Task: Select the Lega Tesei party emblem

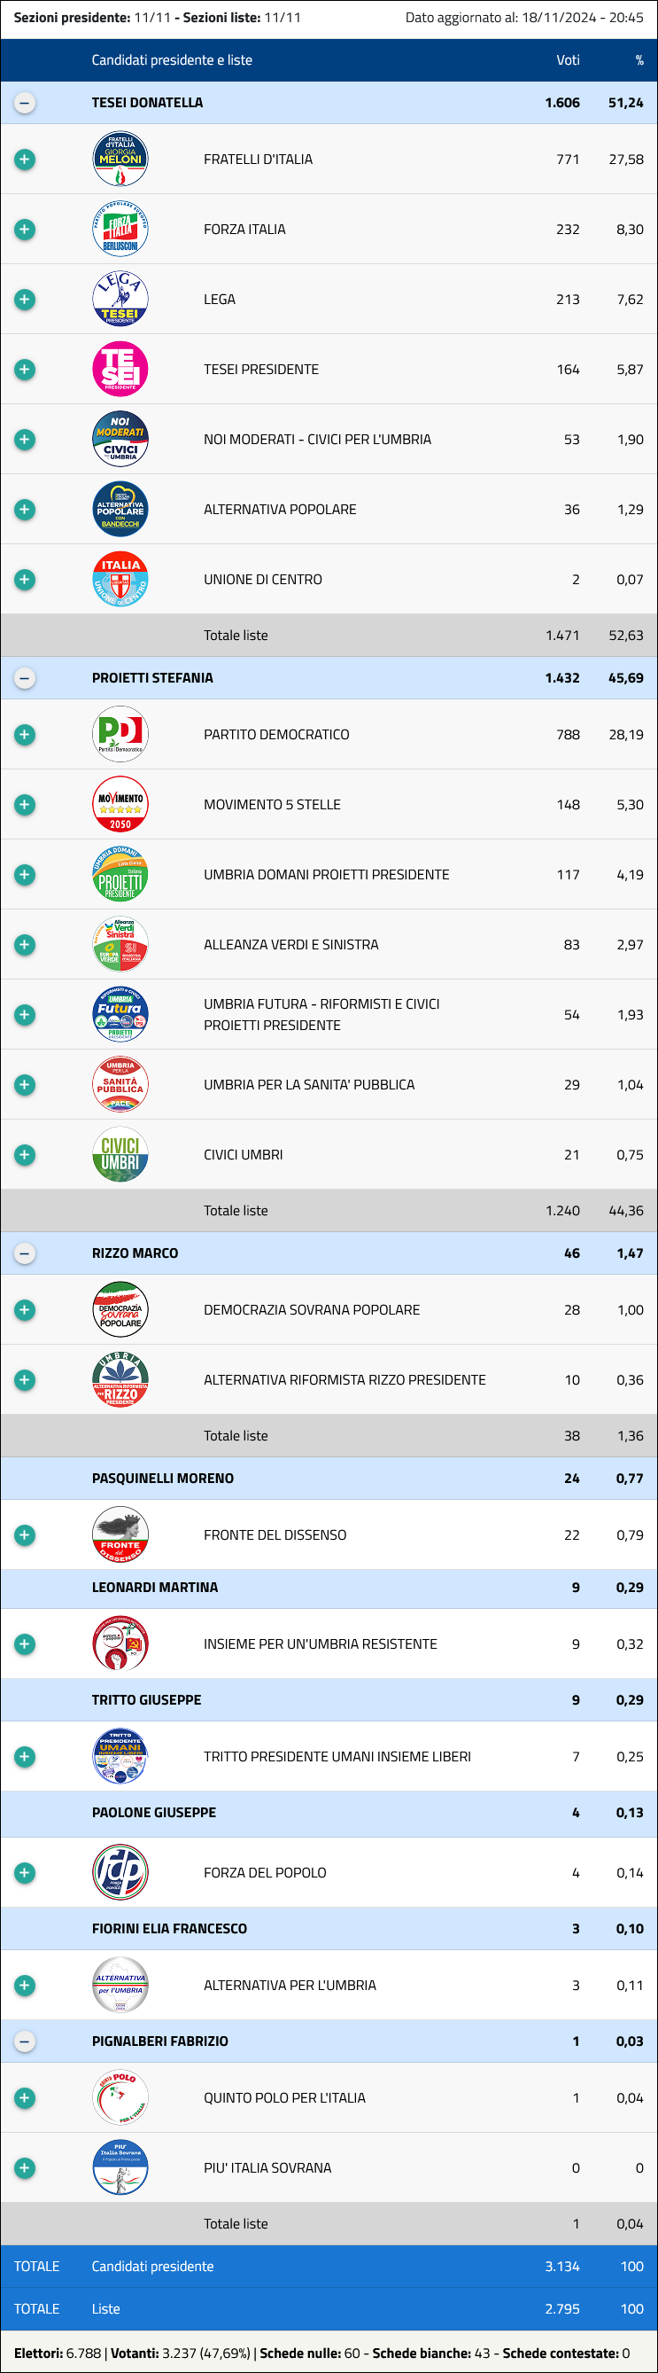Action: 120,300
